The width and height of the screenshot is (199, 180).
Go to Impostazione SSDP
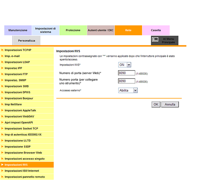coord(27,147)
